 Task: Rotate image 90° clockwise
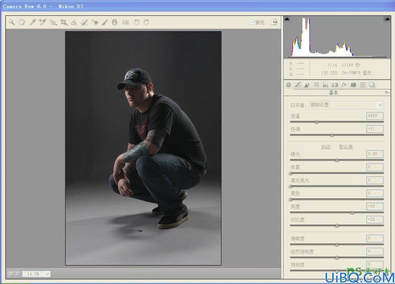click(146, 22)
